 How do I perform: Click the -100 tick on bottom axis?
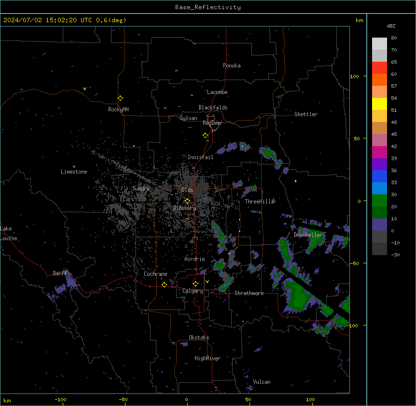click(60, 399)
